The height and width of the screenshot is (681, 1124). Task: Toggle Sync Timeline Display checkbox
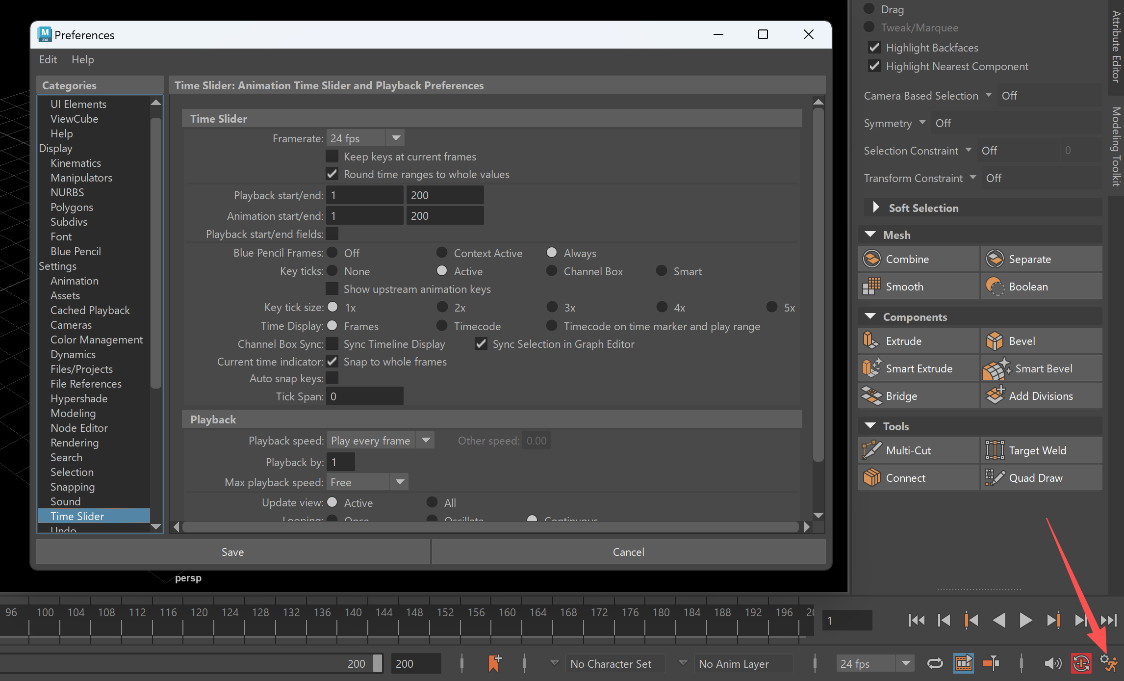[x=332, y=344]
